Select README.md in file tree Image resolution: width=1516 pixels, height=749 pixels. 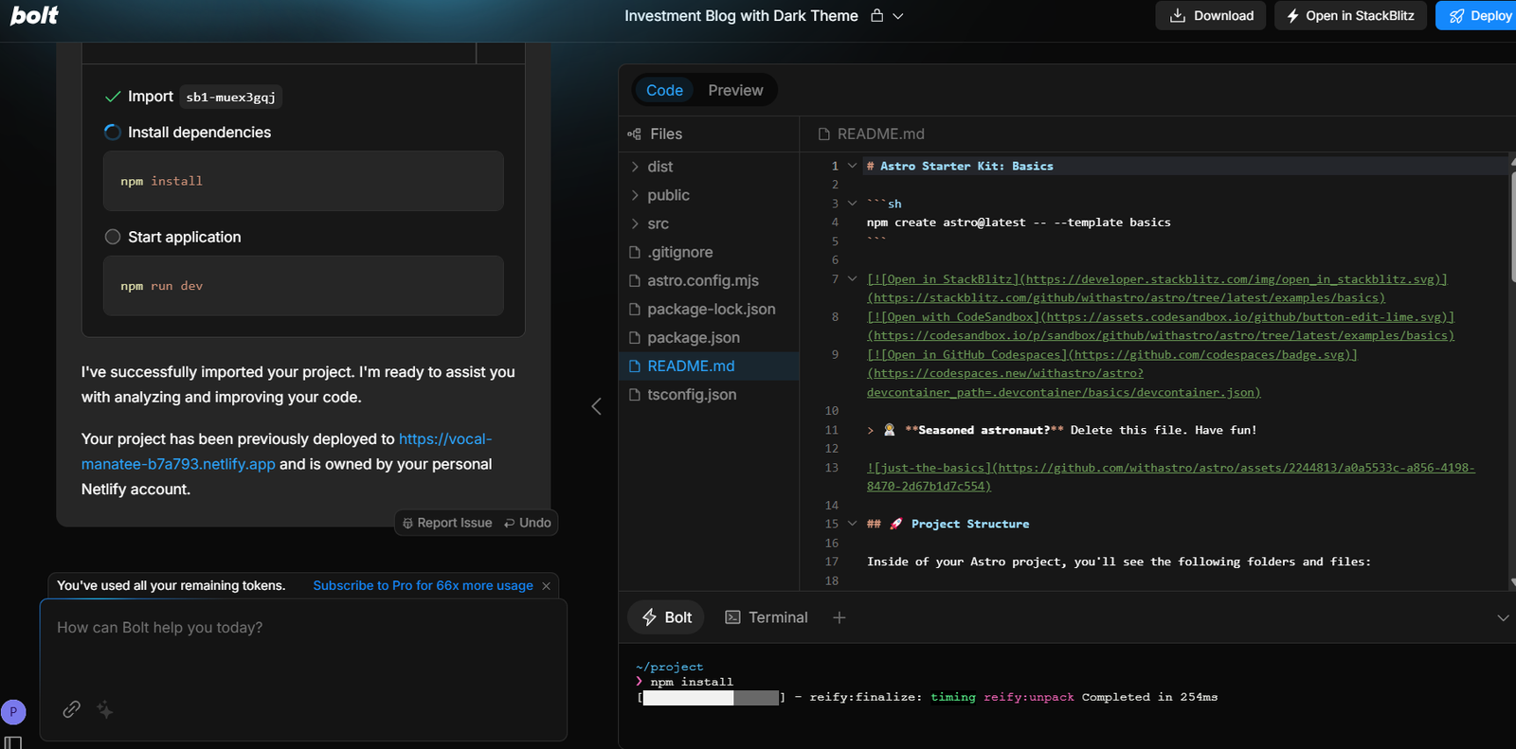709,366
